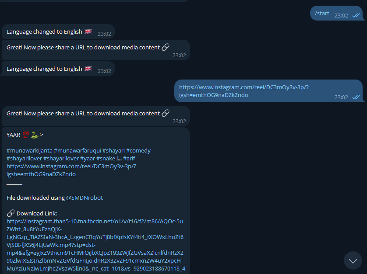Viewport: 367px width, 274px height.
Task: Click the #shayari hashtag
Action: [x=113, y=151]
